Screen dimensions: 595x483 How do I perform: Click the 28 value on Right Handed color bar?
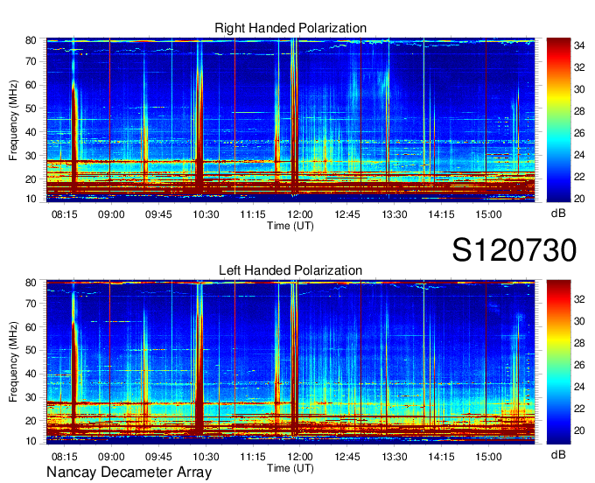[x=579, y=111]
